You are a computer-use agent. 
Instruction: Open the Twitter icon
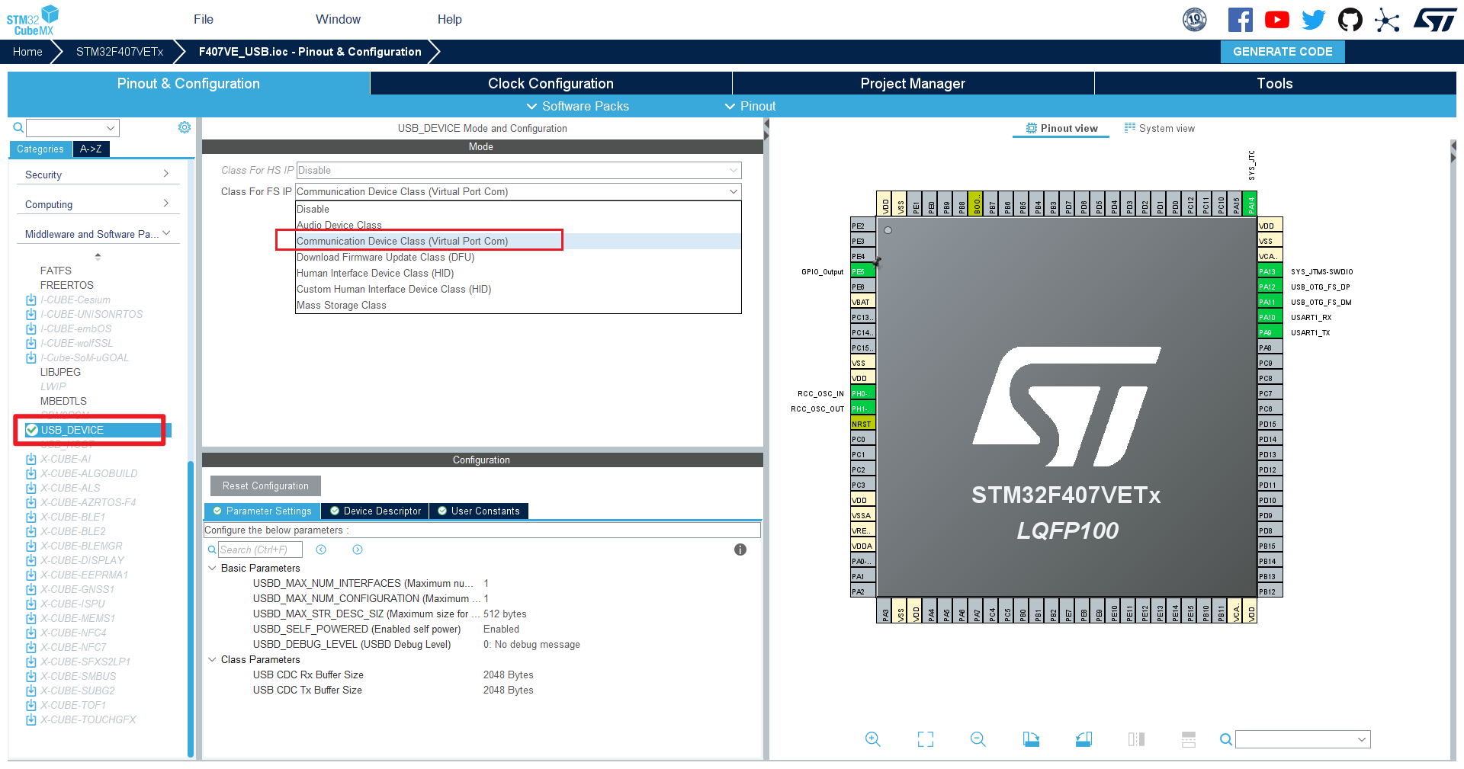(x=1313, y=20)
